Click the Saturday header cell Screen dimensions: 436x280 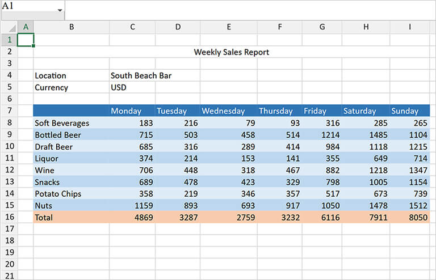(365, 111)
